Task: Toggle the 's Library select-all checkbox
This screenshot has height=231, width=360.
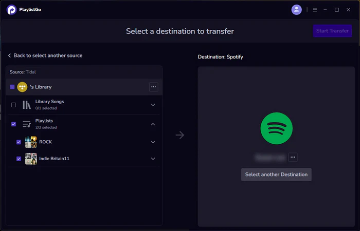Action: click(x=12, y=87)
